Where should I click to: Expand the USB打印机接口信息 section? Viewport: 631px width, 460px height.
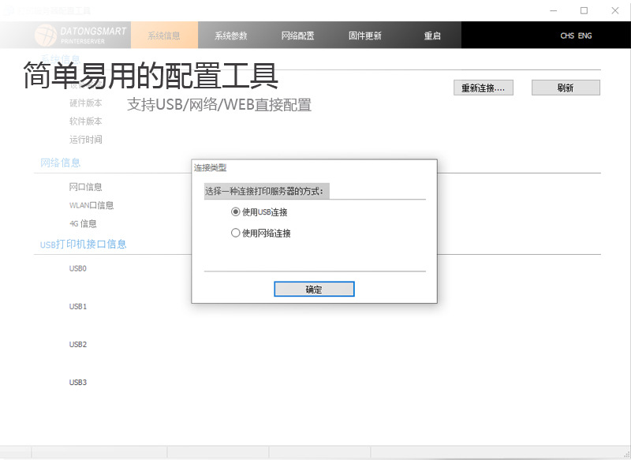pyautogui.click(x=83, y=245)
